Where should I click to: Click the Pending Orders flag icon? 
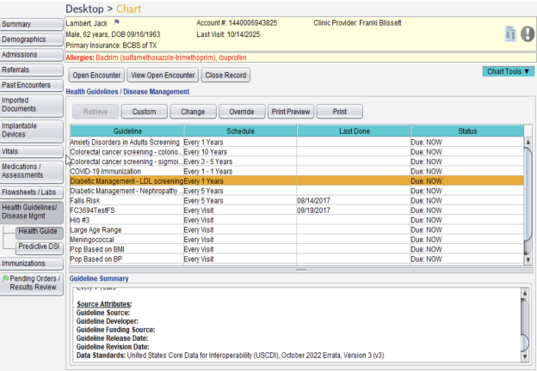[x=5, y=279]
